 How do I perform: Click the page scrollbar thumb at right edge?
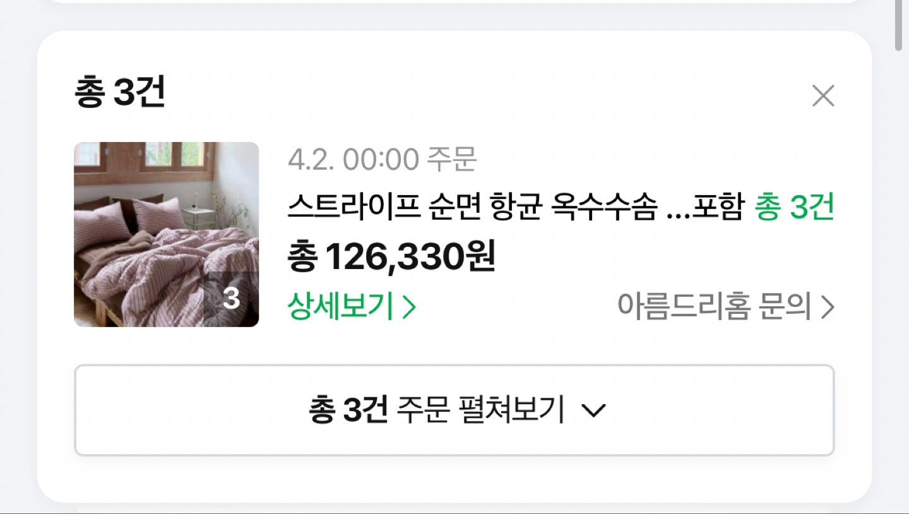(x=900, y=25)
